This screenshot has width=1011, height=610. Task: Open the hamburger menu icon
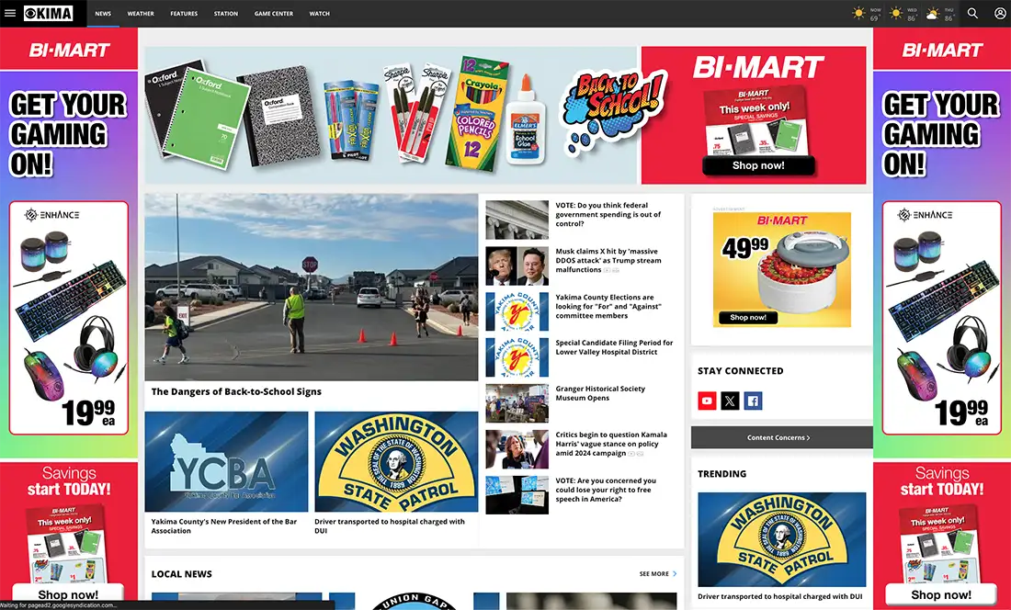(x=10, y=13)
